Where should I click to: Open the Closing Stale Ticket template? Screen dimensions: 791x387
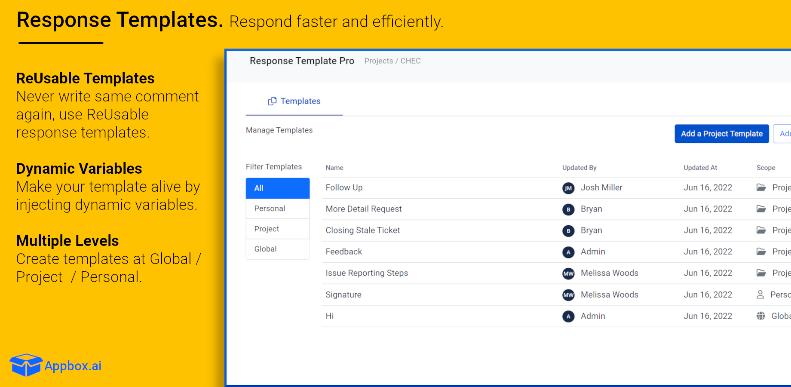click(363, 230)
